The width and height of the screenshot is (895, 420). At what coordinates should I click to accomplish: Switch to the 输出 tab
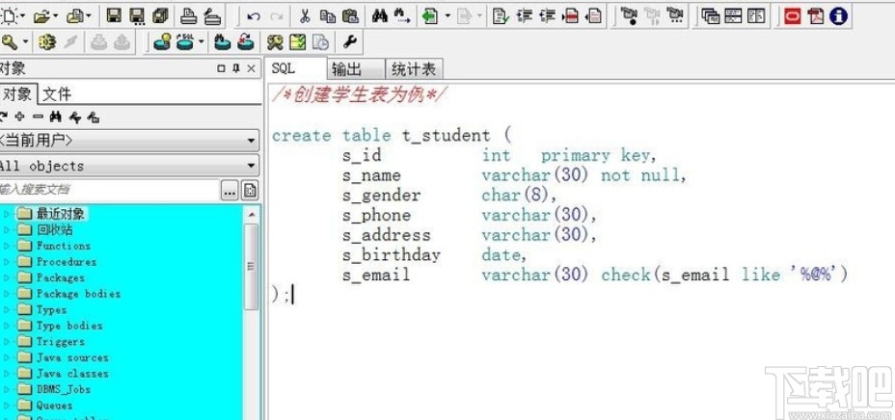click(356, 69)
